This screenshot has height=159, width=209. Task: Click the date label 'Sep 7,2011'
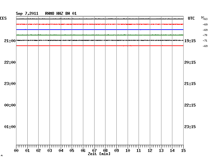(x=27, y=14)
